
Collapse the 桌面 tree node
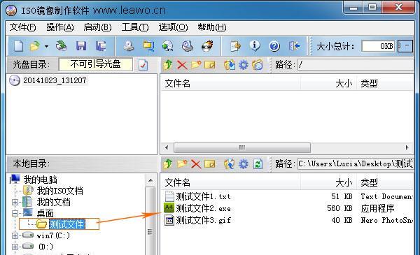[15, 213]
